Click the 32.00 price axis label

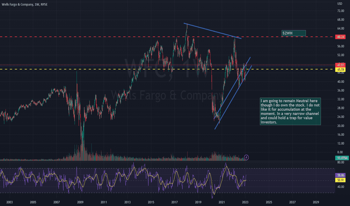click(341, 99)
